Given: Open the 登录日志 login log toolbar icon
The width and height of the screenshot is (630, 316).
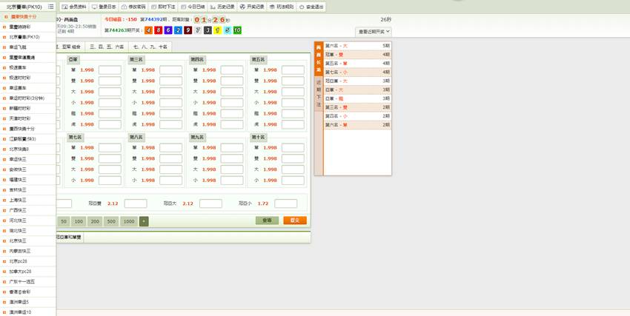Looking at the screenshot, I should (x=94, y=7).
